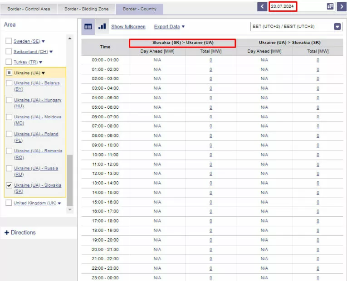Viewport: 347px width, 281px height.
Task: Click the Directions heading
Action: 23,233
